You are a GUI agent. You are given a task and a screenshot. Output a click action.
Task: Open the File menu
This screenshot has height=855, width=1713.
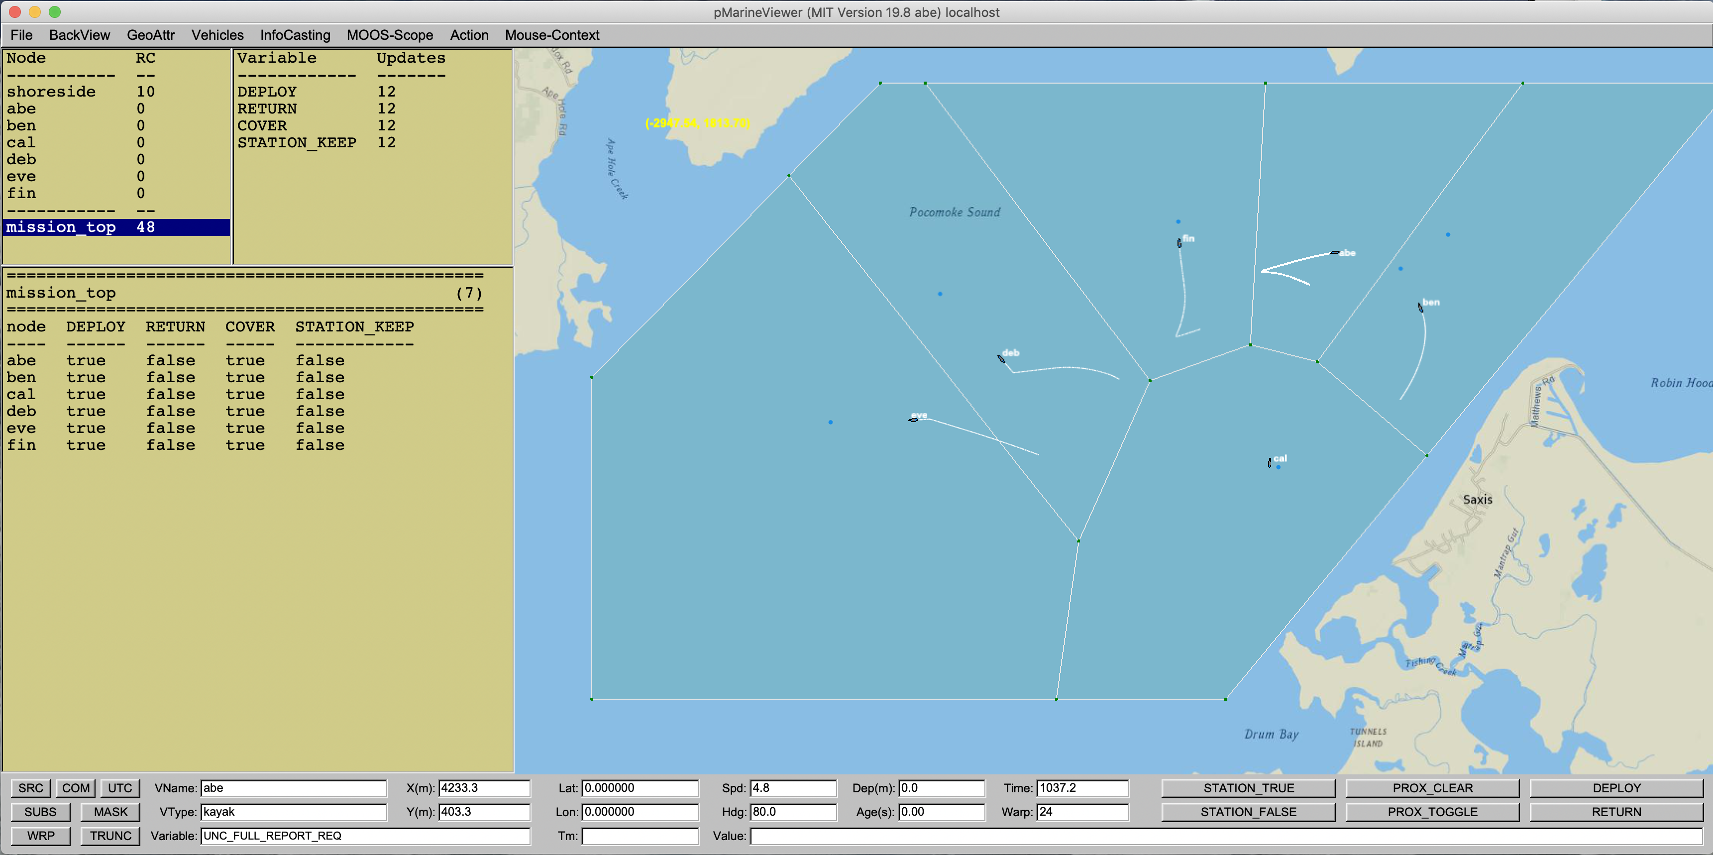coord(21,35)
